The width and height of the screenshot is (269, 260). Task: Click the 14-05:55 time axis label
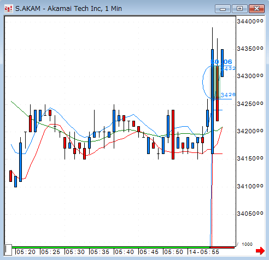(204, 252)
